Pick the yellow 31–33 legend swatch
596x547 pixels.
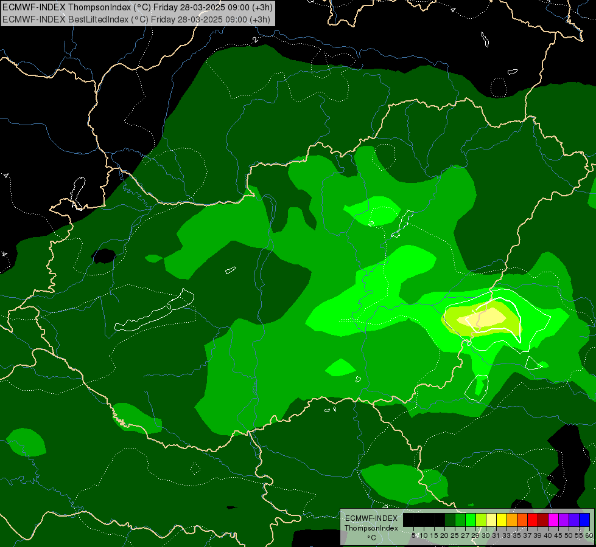(502, 520)
